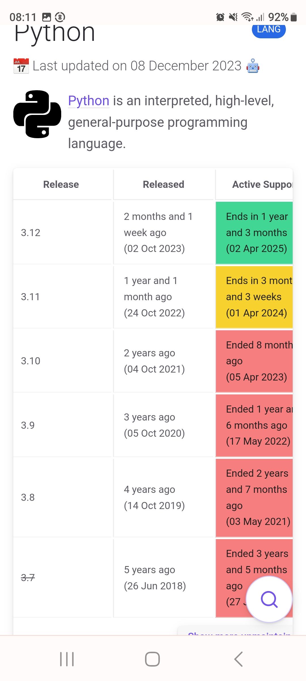Follow the purple Python hyperlink
This screenshot has height=681, width=306.
tap(89, 101)
